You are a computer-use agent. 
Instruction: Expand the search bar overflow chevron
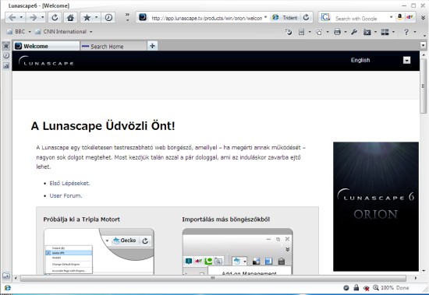[x=423, y=17]
